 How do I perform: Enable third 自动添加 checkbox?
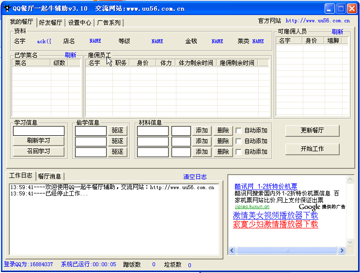(238, 152)
